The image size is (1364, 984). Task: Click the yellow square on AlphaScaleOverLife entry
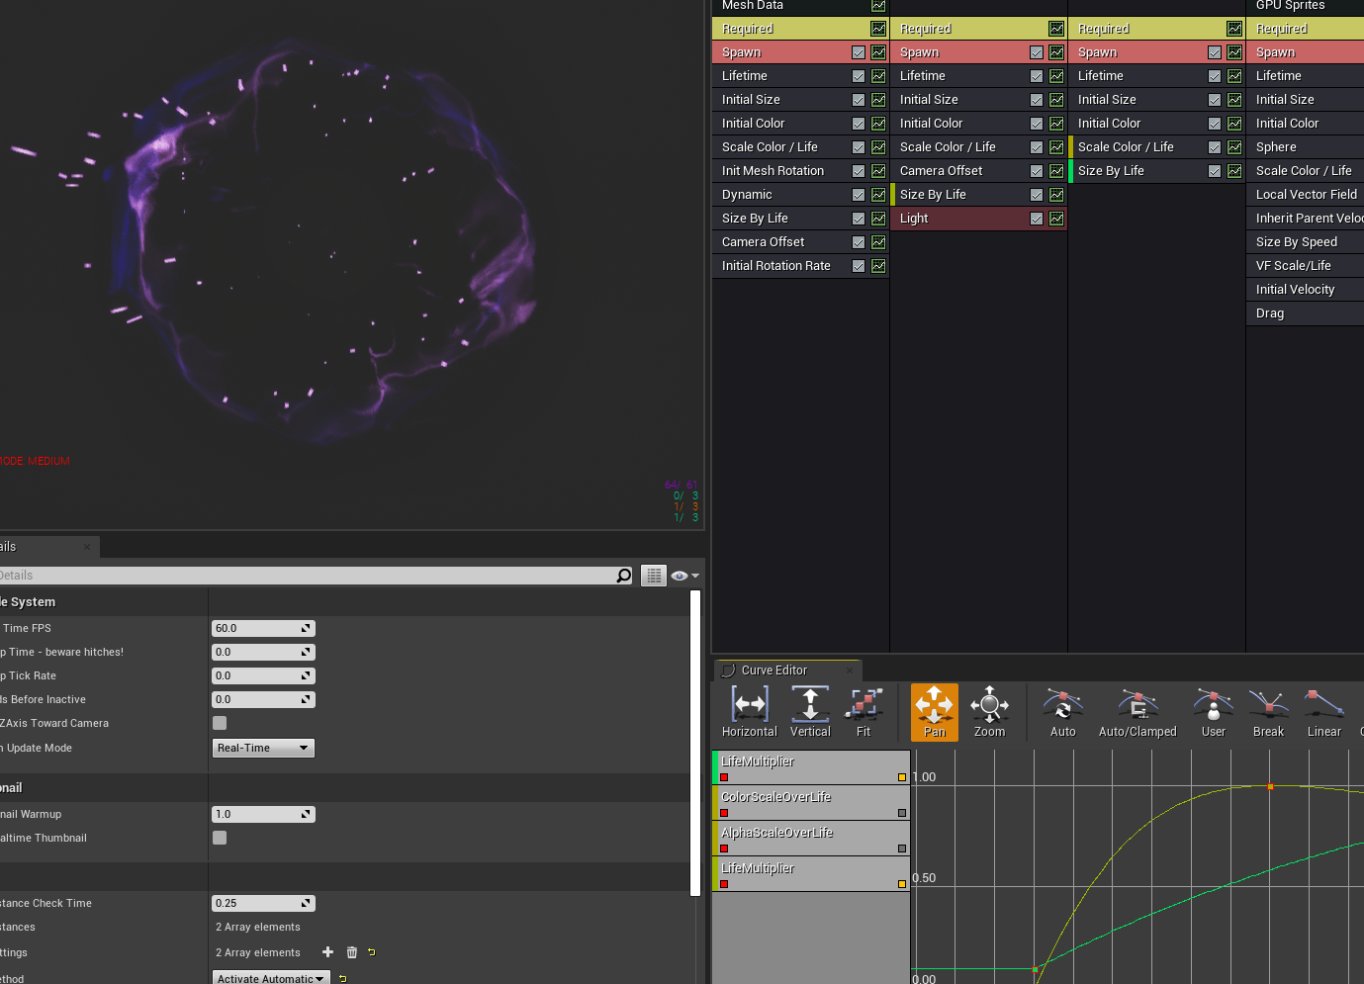click(x=902, y=849)
